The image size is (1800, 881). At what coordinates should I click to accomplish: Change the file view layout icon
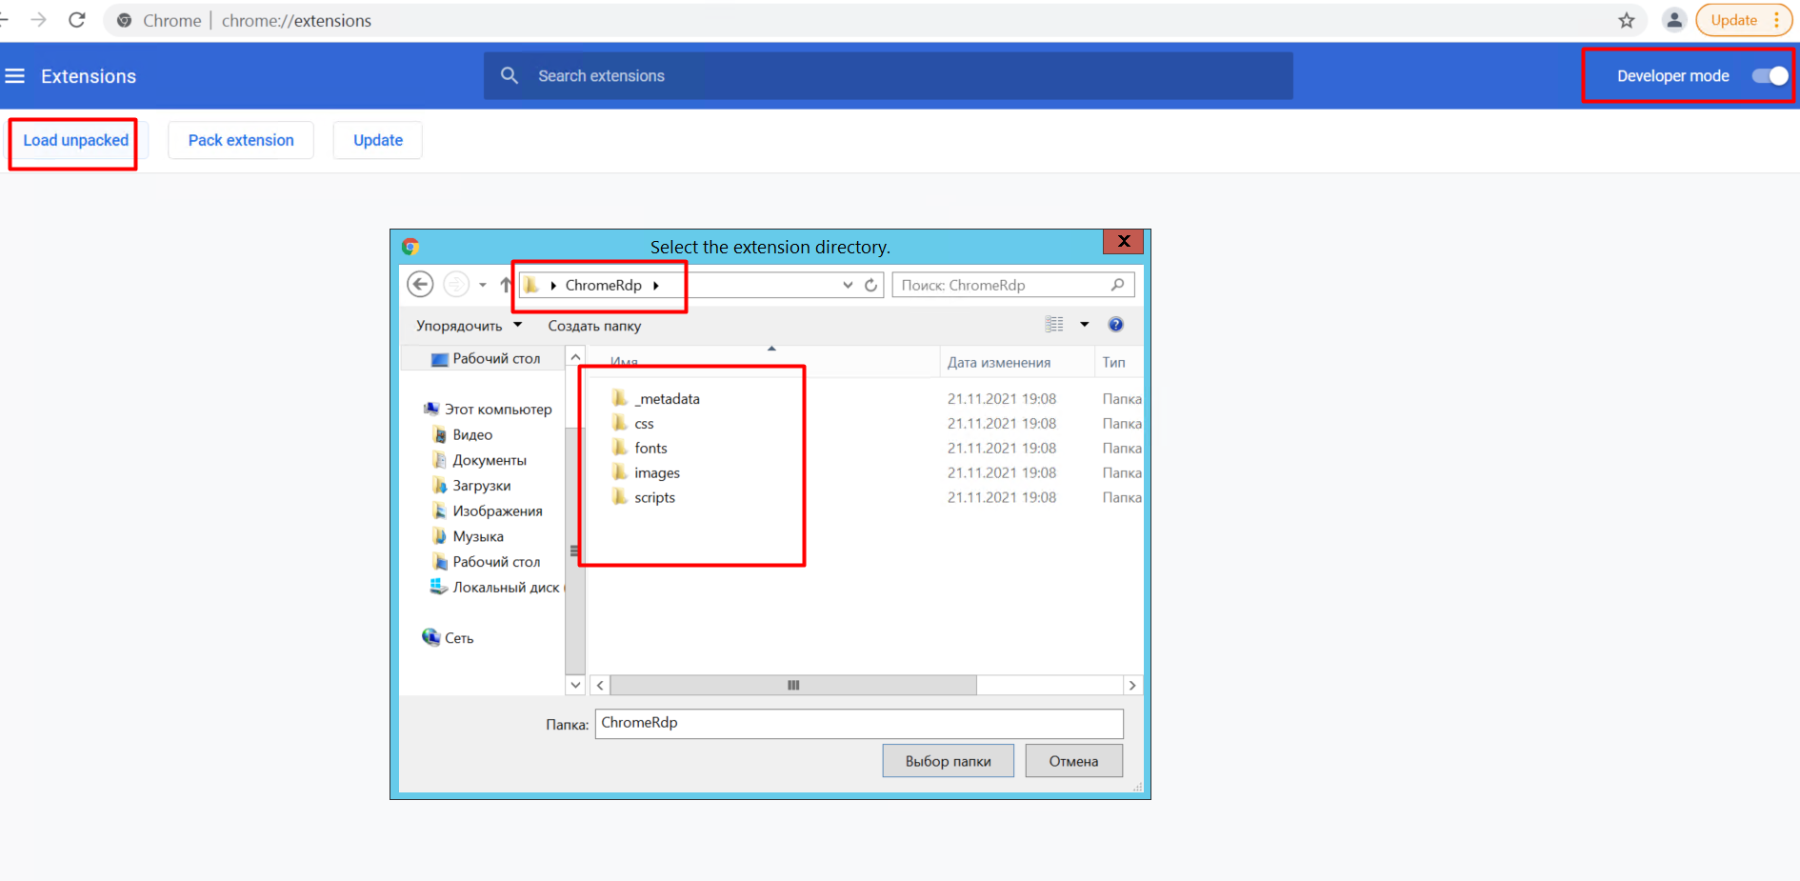[x=1054, y=325]
